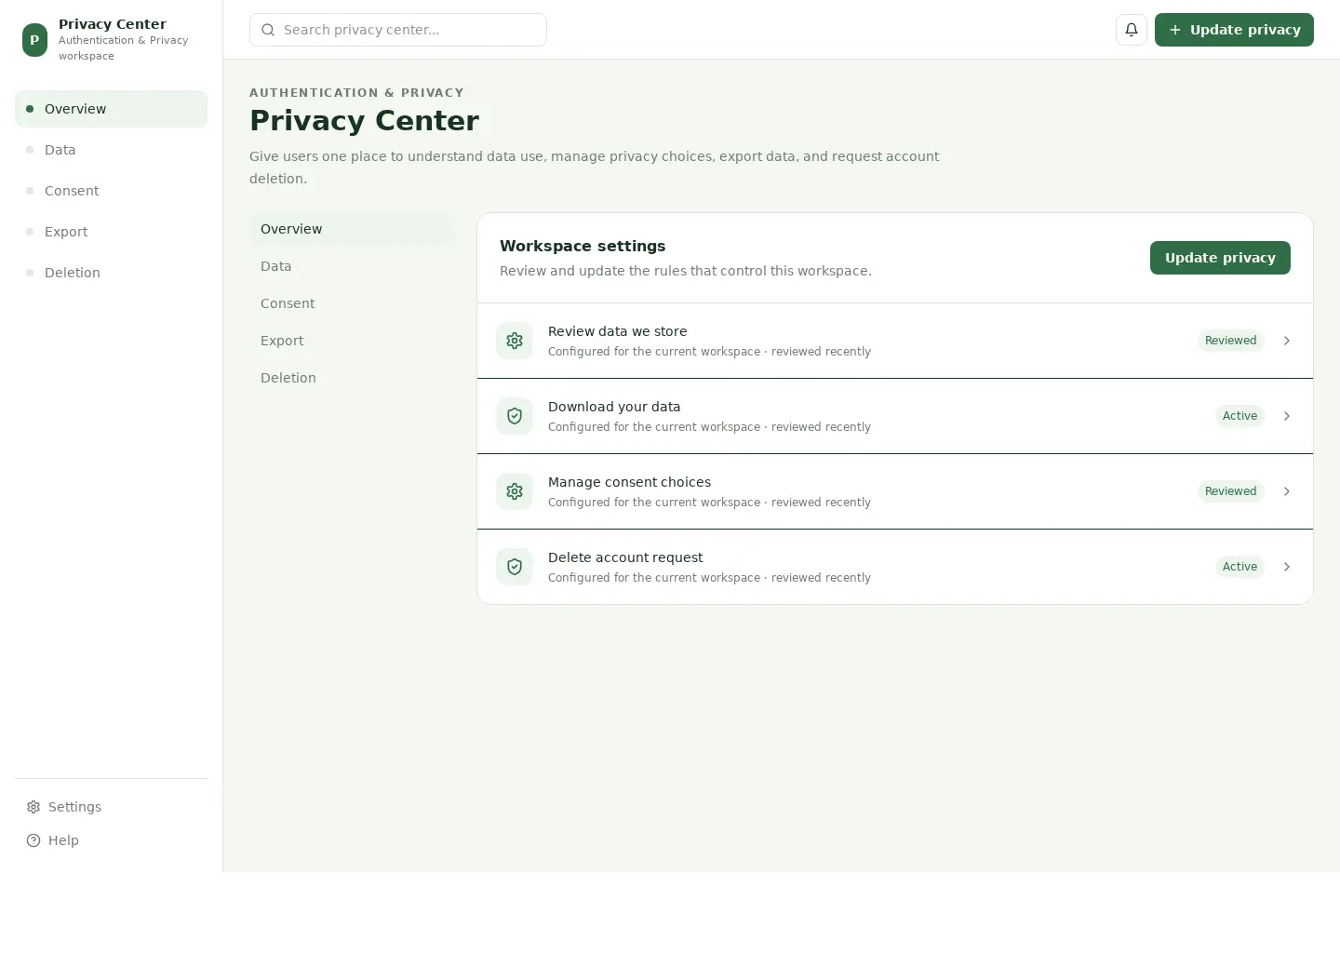Click gear icon beside Review data we store
The image size is (1340, 953).
point(515,341)
